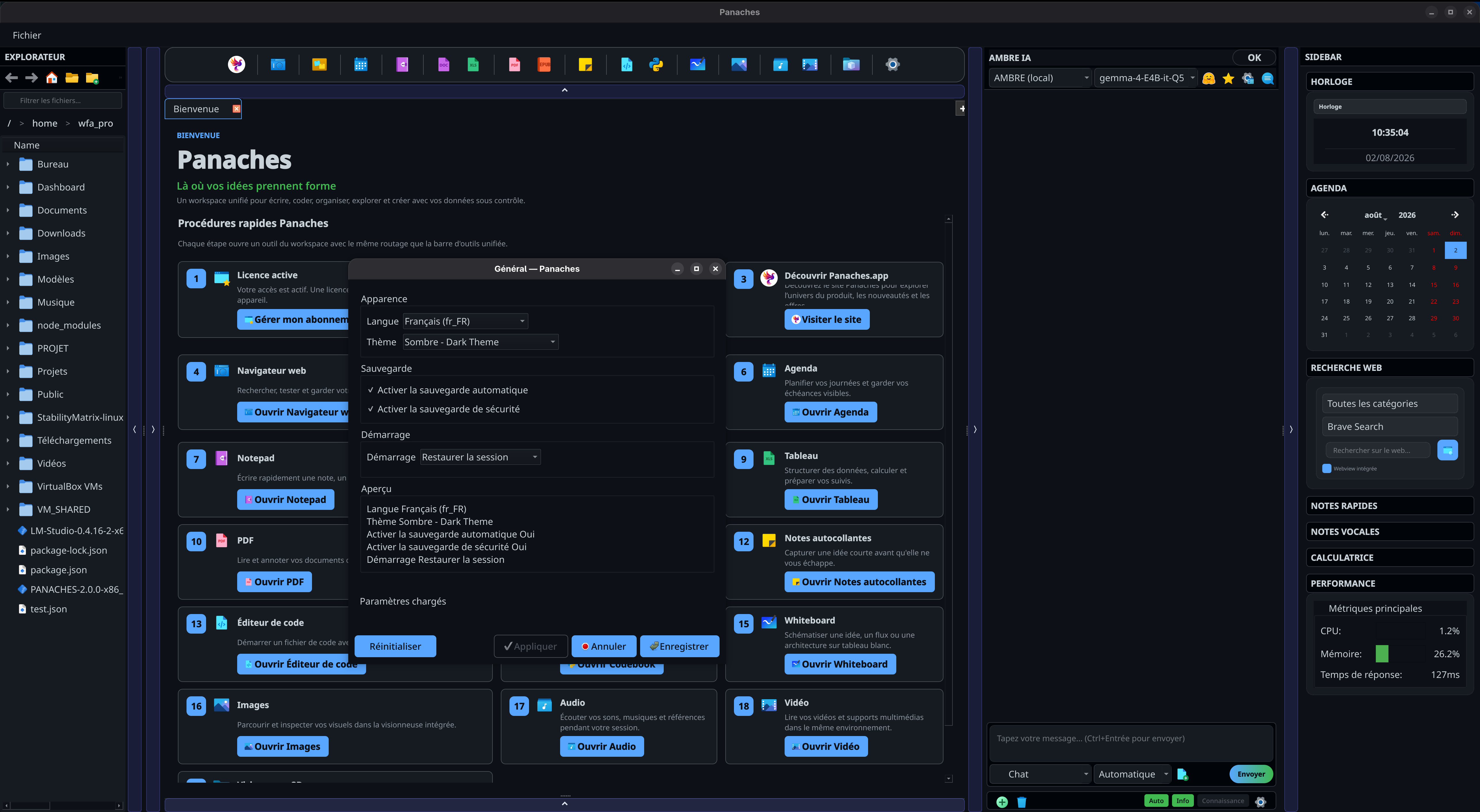
Task: Toggle the Connaissance button
Action: pos(1223,800)
